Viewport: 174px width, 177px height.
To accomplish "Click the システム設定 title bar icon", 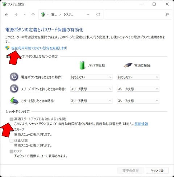I will [x=4, y=4].
